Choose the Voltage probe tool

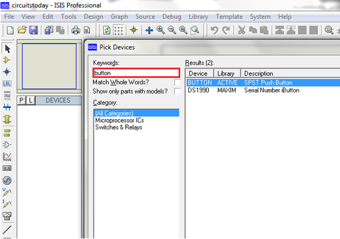coord(7,192)
